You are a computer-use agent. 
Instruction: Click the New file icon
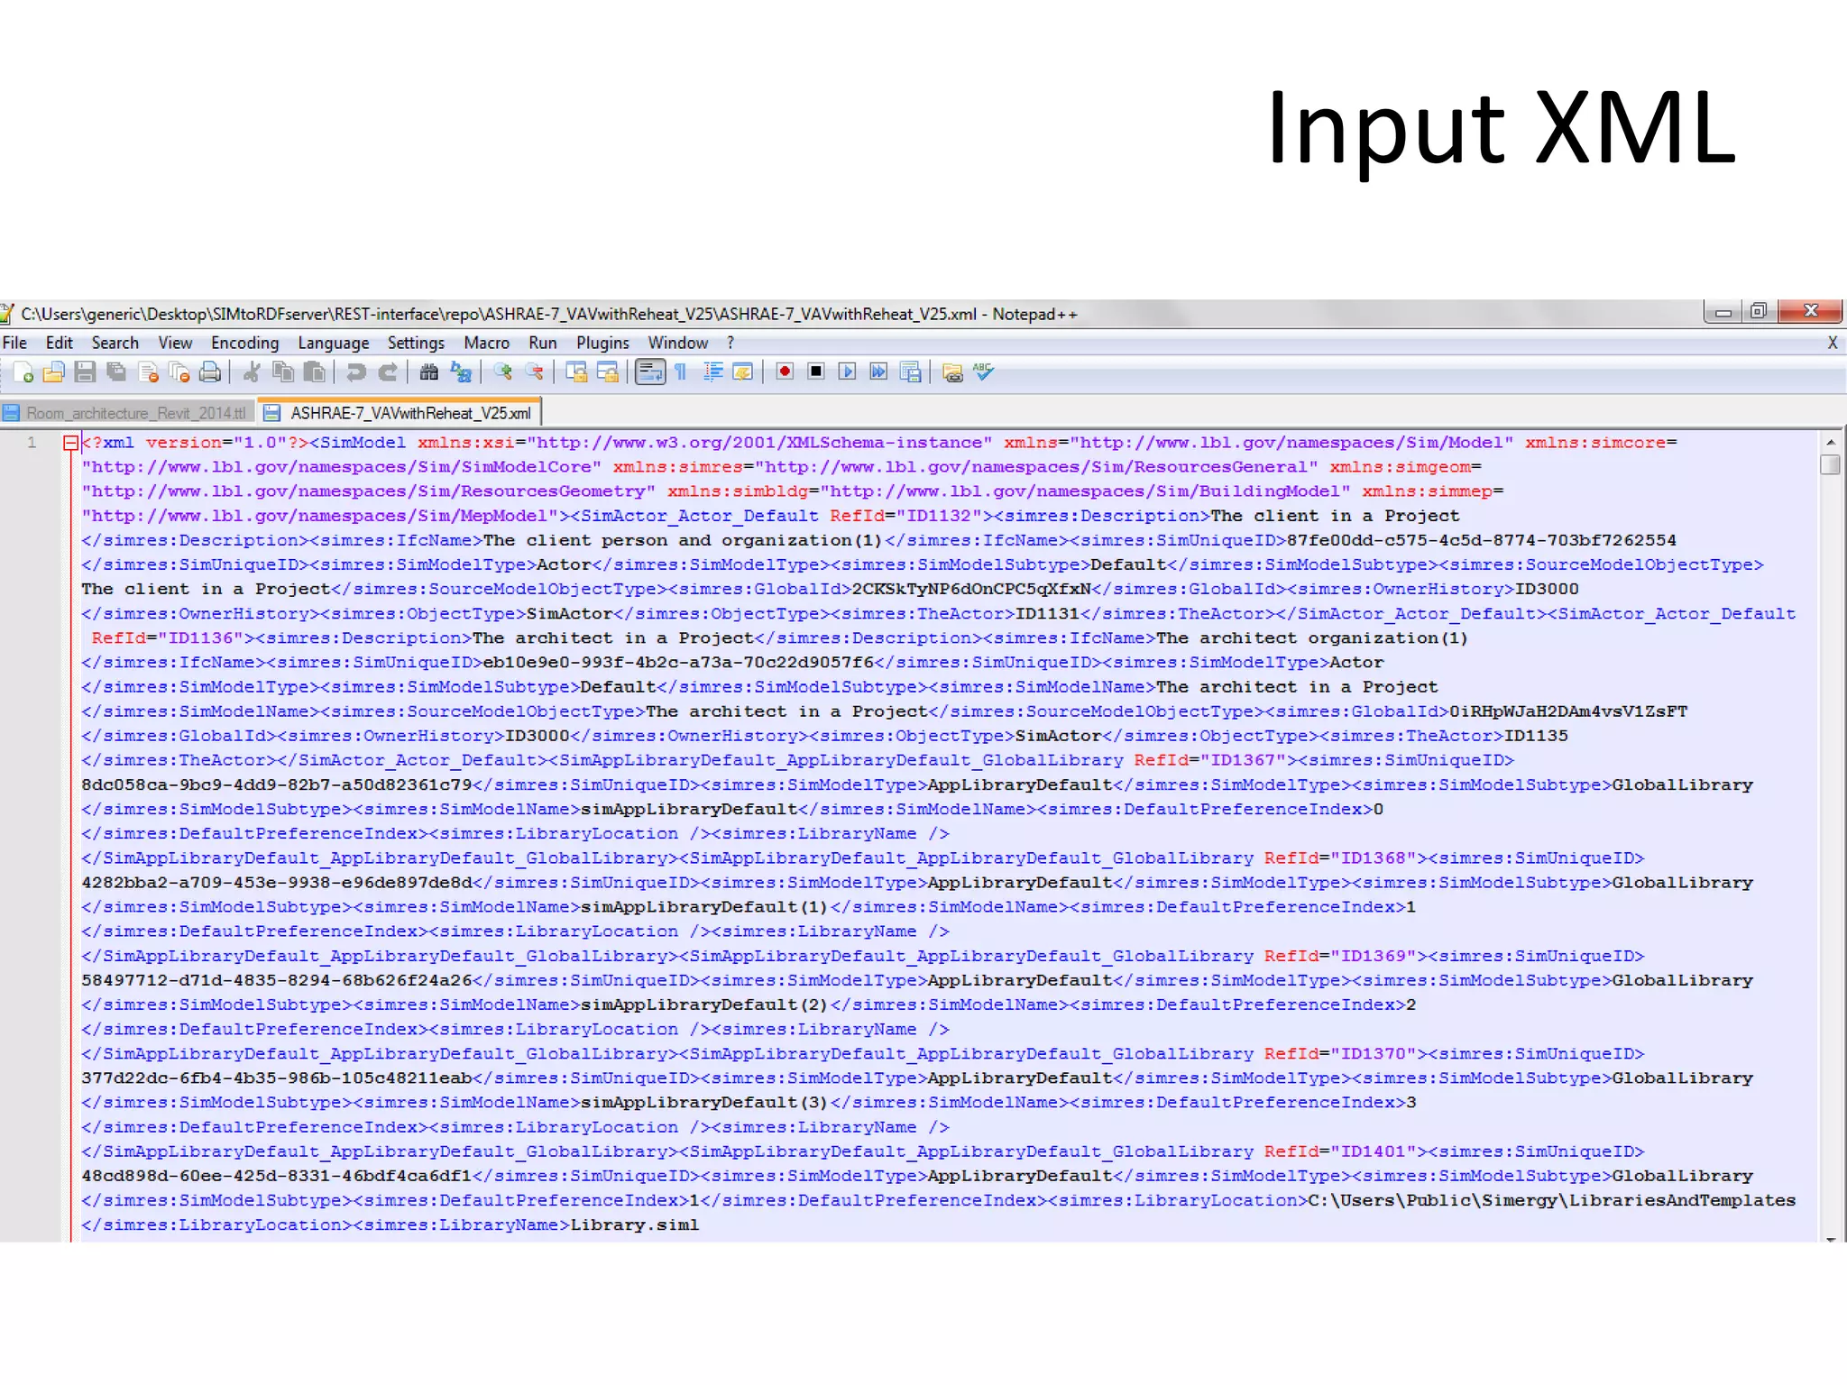23,371
